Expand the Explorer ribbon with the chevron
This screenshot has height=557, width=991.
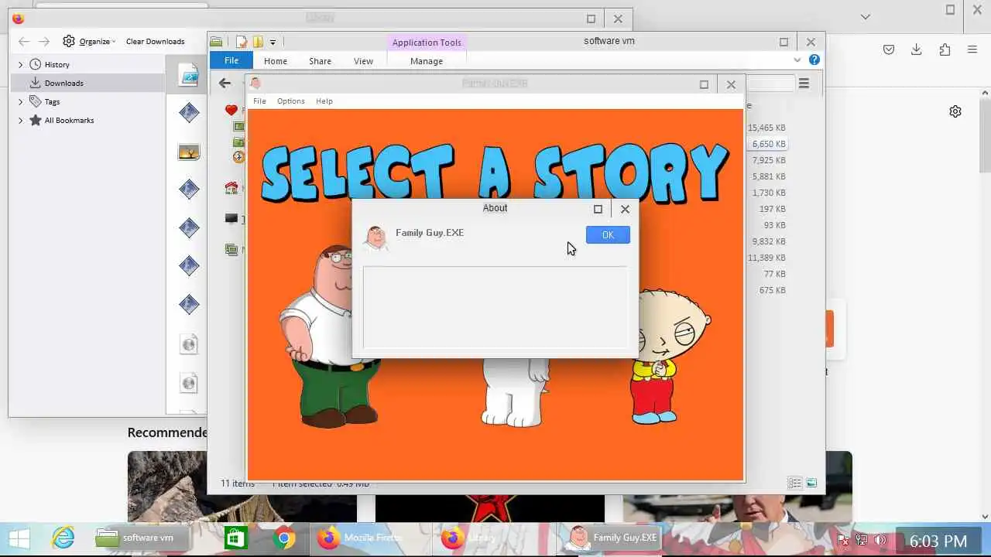pyautogui.click(x=797, y=60)
